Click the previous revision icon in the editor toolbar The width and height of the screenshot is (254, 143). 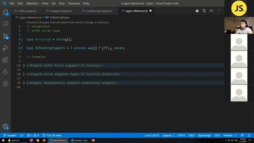pyautogui.click(x=212, y=11)
